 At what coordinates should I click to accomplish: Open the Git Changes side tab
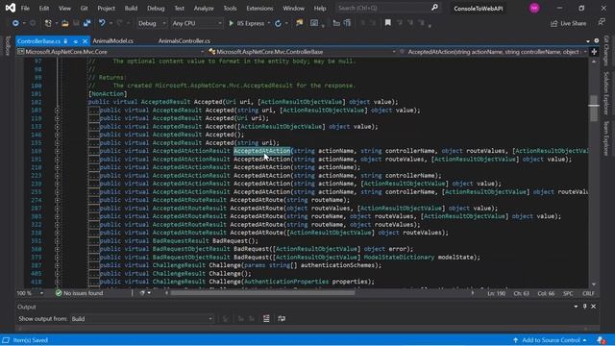[606, 51]
